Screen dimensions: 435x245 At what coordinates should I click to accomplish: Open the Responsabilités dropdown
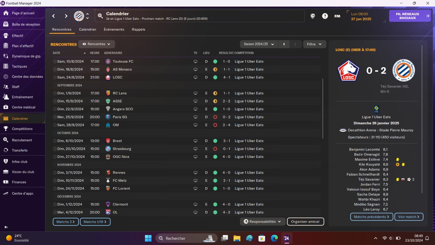tap(263, 222)
